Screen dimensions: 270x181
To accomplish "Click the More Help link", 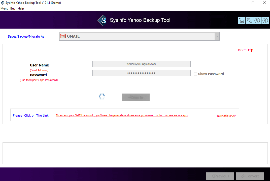I will (245, 50).
